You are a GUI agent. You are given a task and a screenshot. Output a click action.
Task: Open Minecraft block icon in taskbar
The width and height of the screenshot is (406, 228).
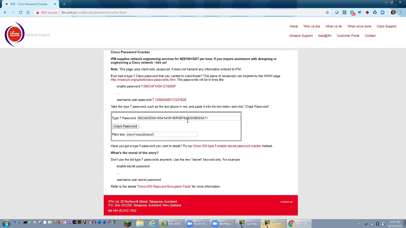128,224
